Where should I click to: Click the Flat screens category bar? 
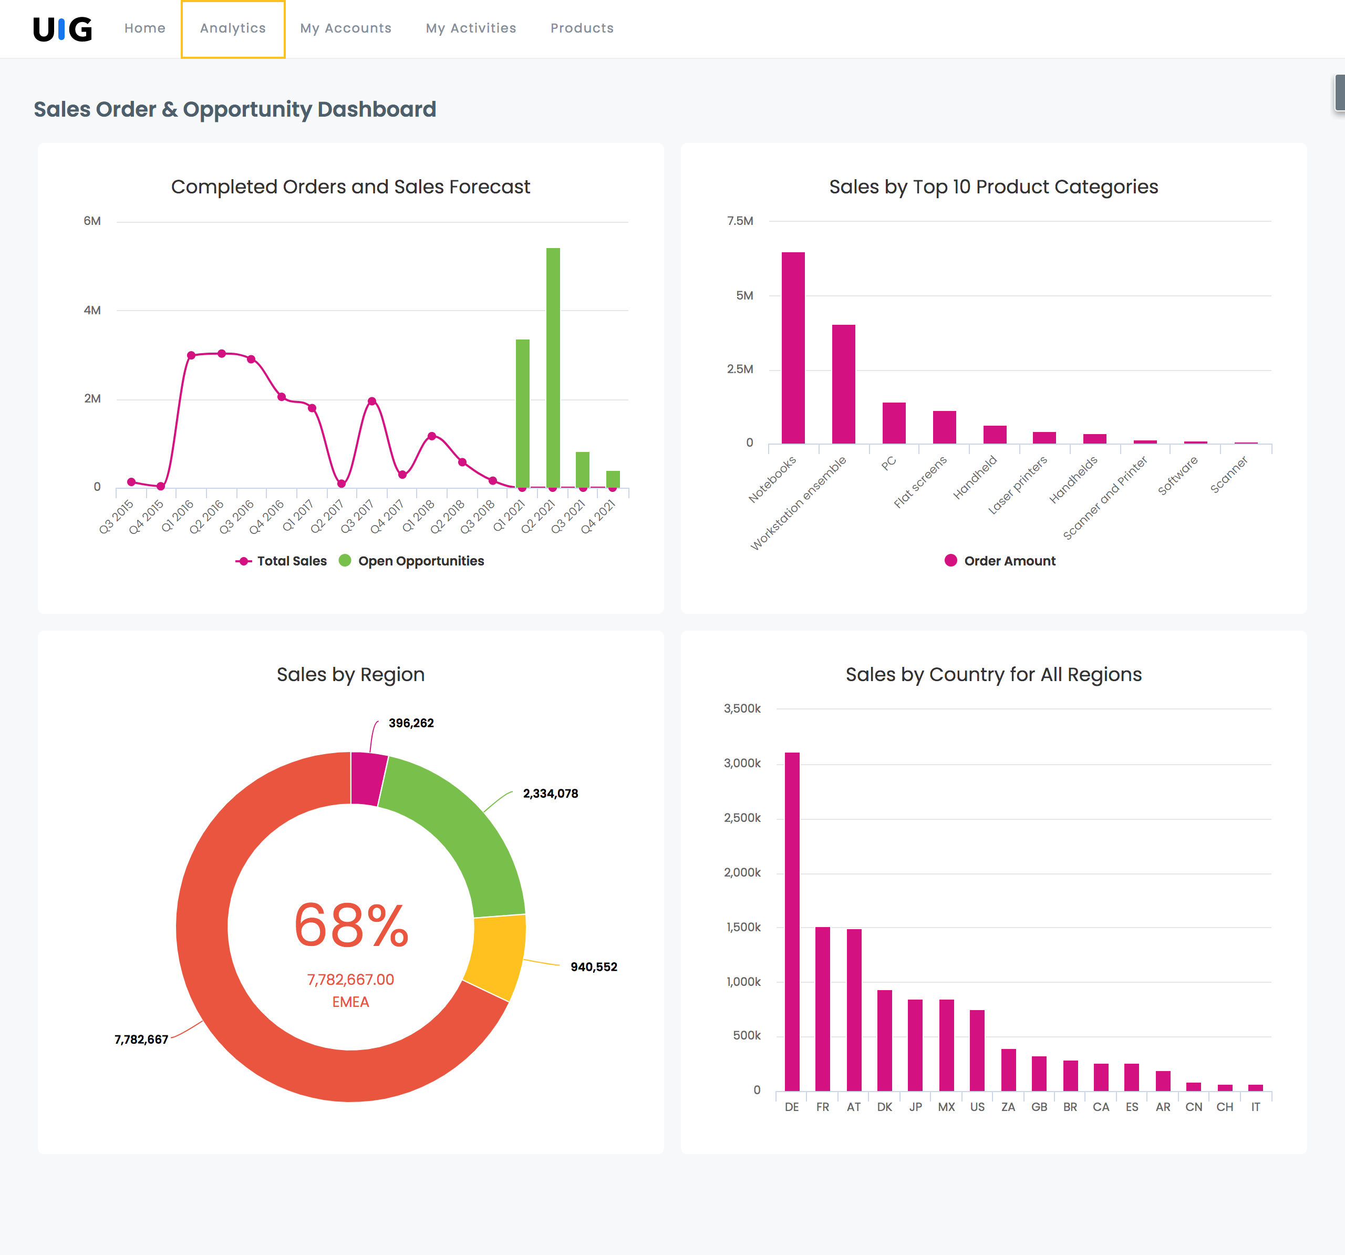945,427
